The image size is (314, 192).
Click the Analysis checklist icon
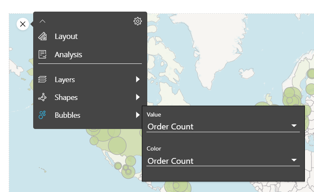pyautogui.click(x=42, y=54)
